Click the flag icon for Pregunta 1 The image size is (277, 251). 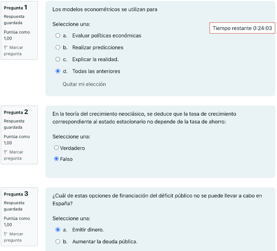click(6, 48)
